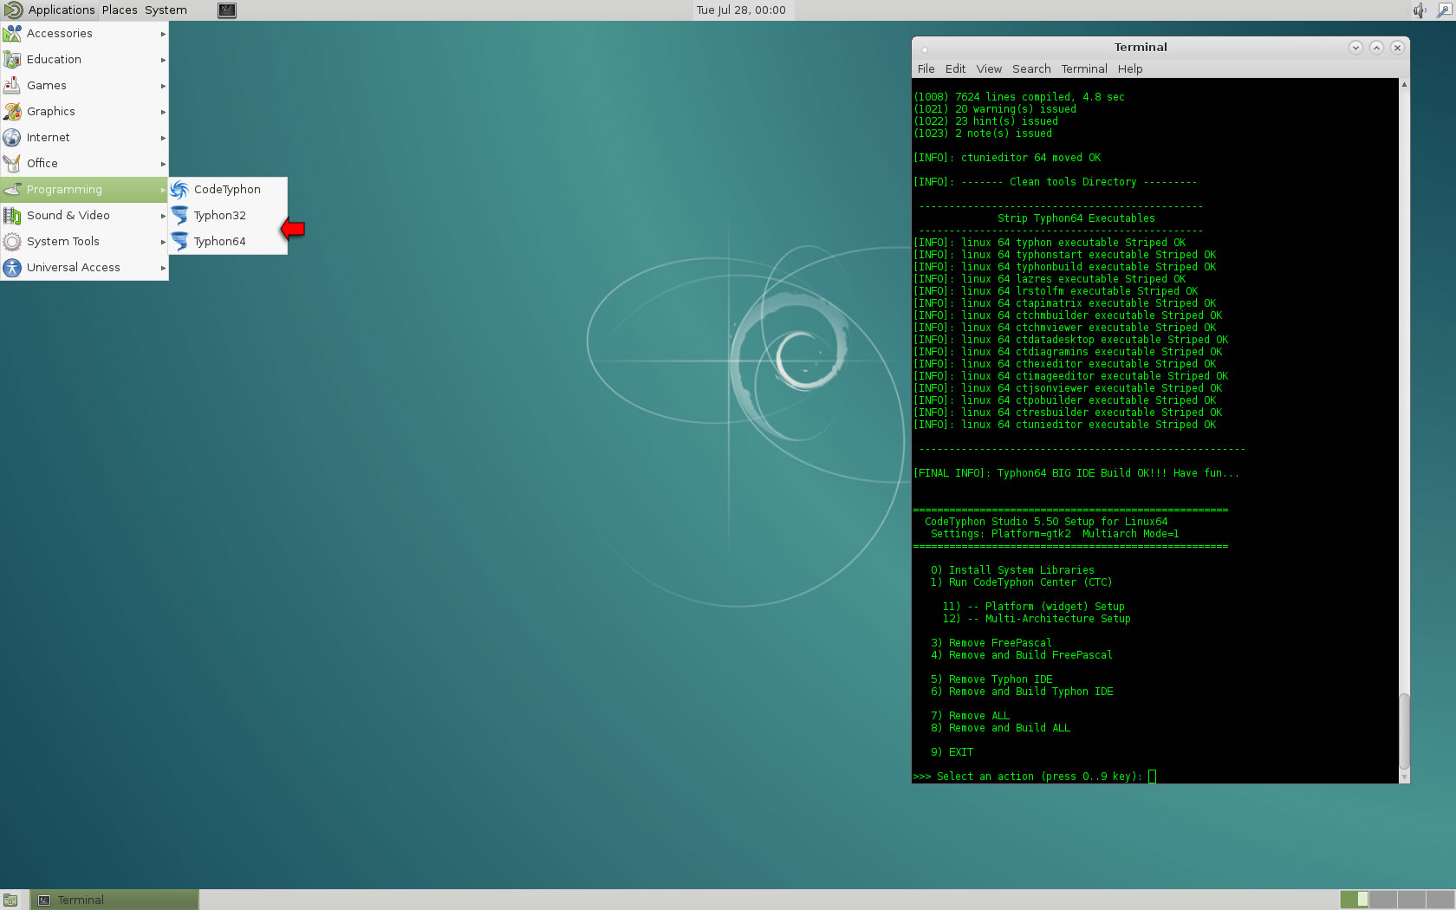Click the clock showing Tue Jul 28
Image resolution: width=1456 pixels, height=910 pixels.
[x=741, y=10]
